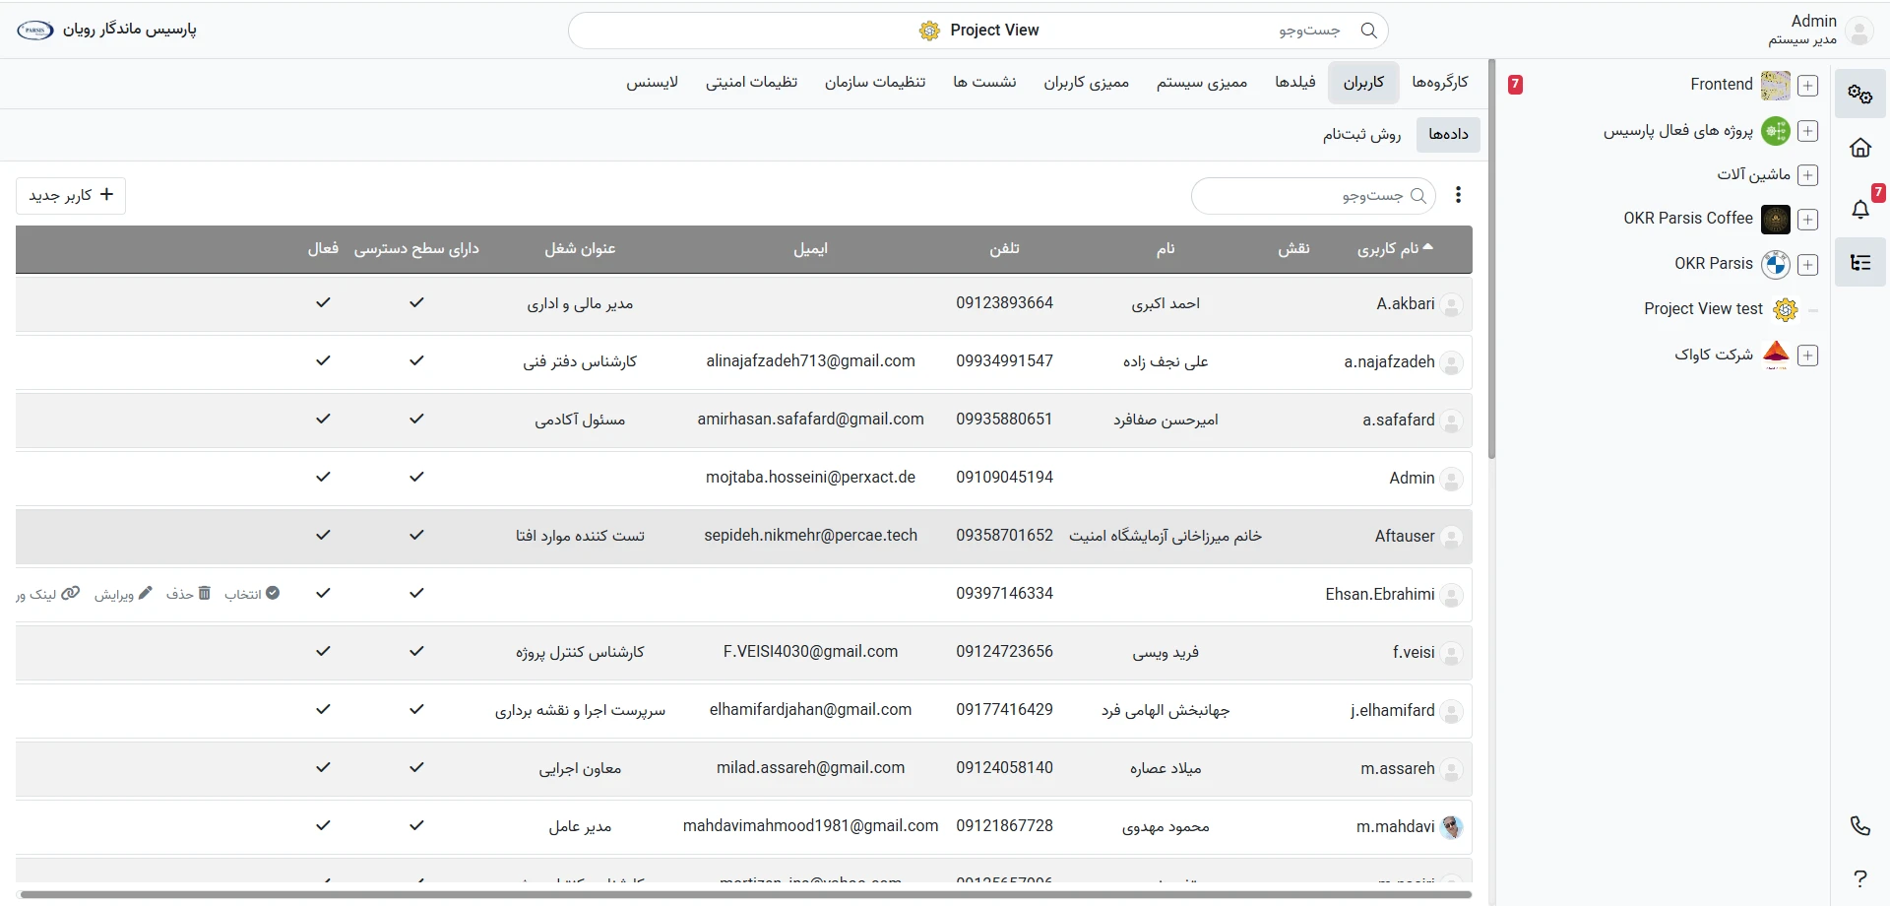1890x906 pixels.
Task: Toggle access level checkmark for a.najafzadeh
Action: tap(416, 361)
